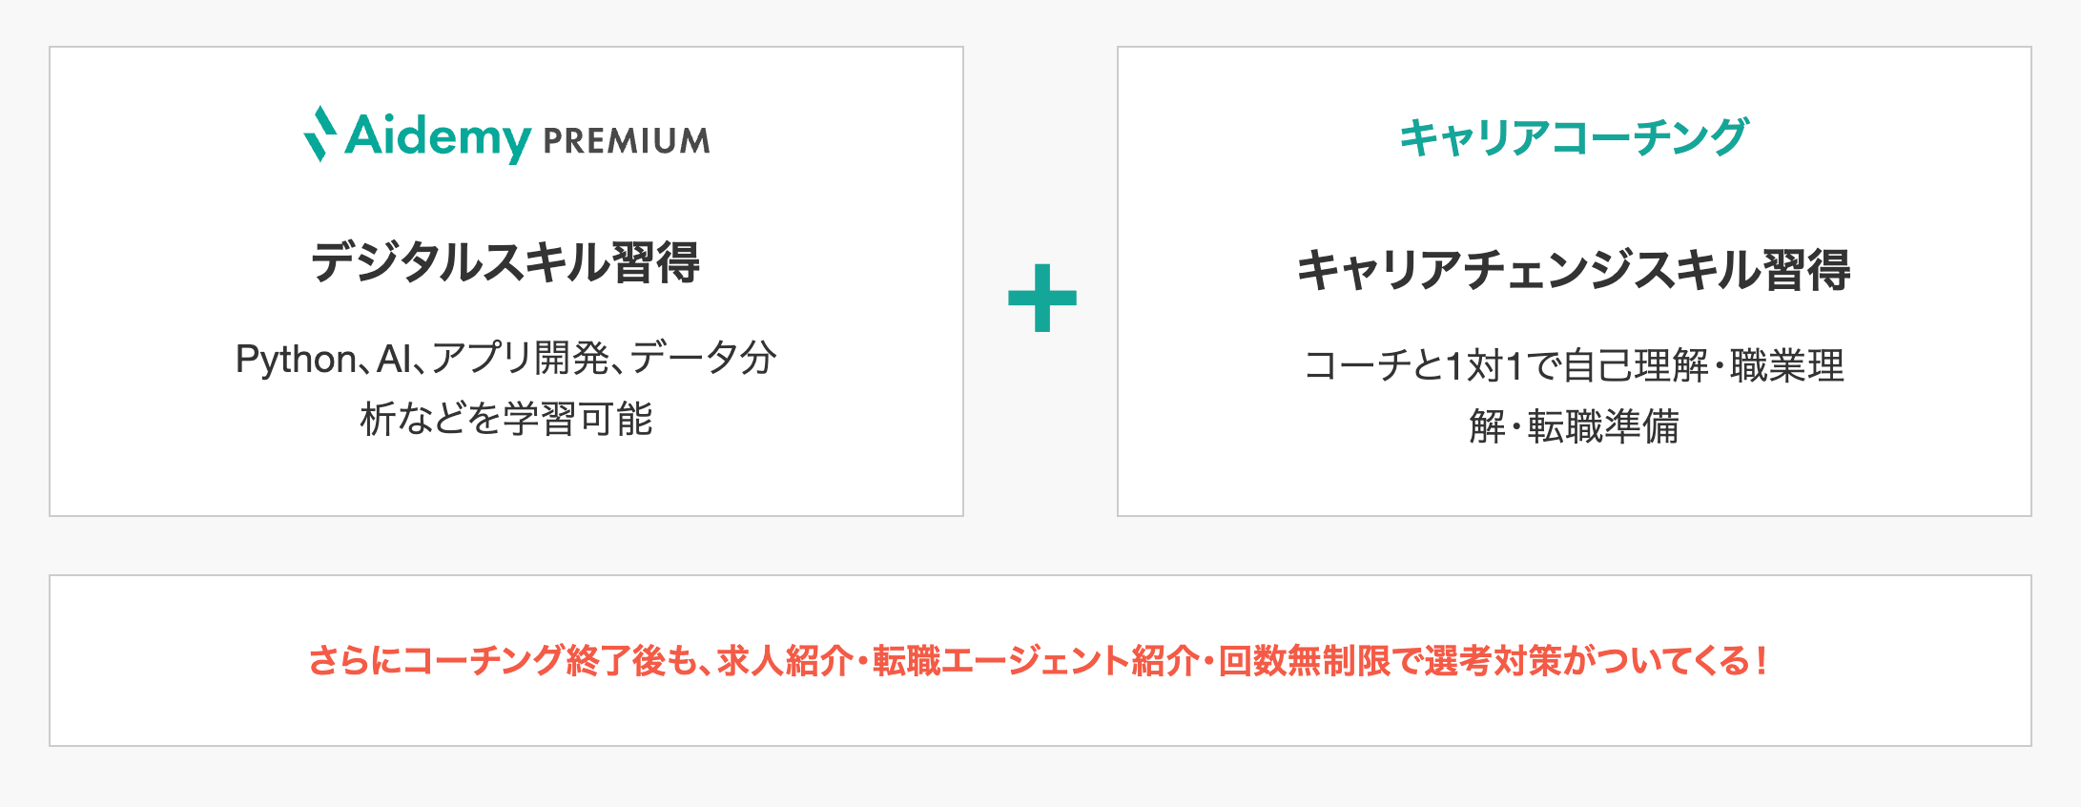The image size is (2081, 807).
Task: Select the デジタルスキル習得 heading
Action: [505, 262]
